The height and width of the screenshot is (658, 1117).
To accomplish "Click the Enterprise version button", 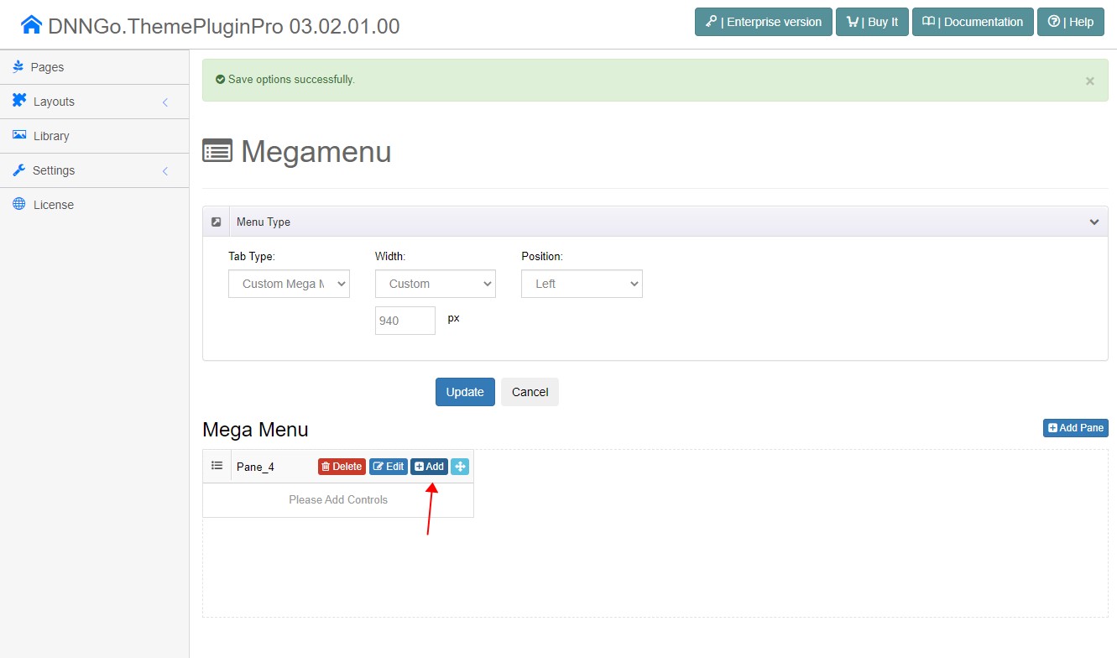I will tap(764, 22).
